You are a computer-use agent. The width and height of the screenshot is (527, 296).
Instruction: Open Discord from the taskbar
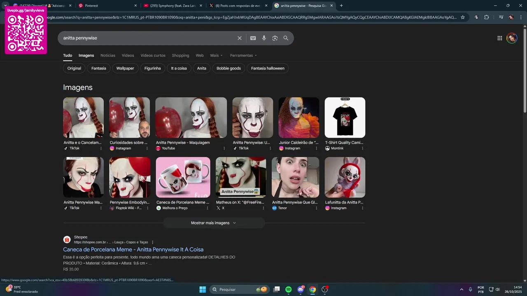tap(301, 289)
